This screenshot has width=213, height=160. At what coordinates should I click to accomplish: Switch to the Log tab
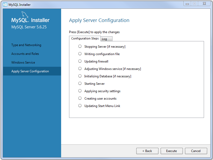pos(106,39)
